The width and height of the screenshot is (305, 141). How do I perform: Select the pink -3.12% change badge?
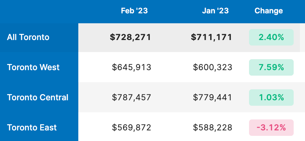pos(271,128)
